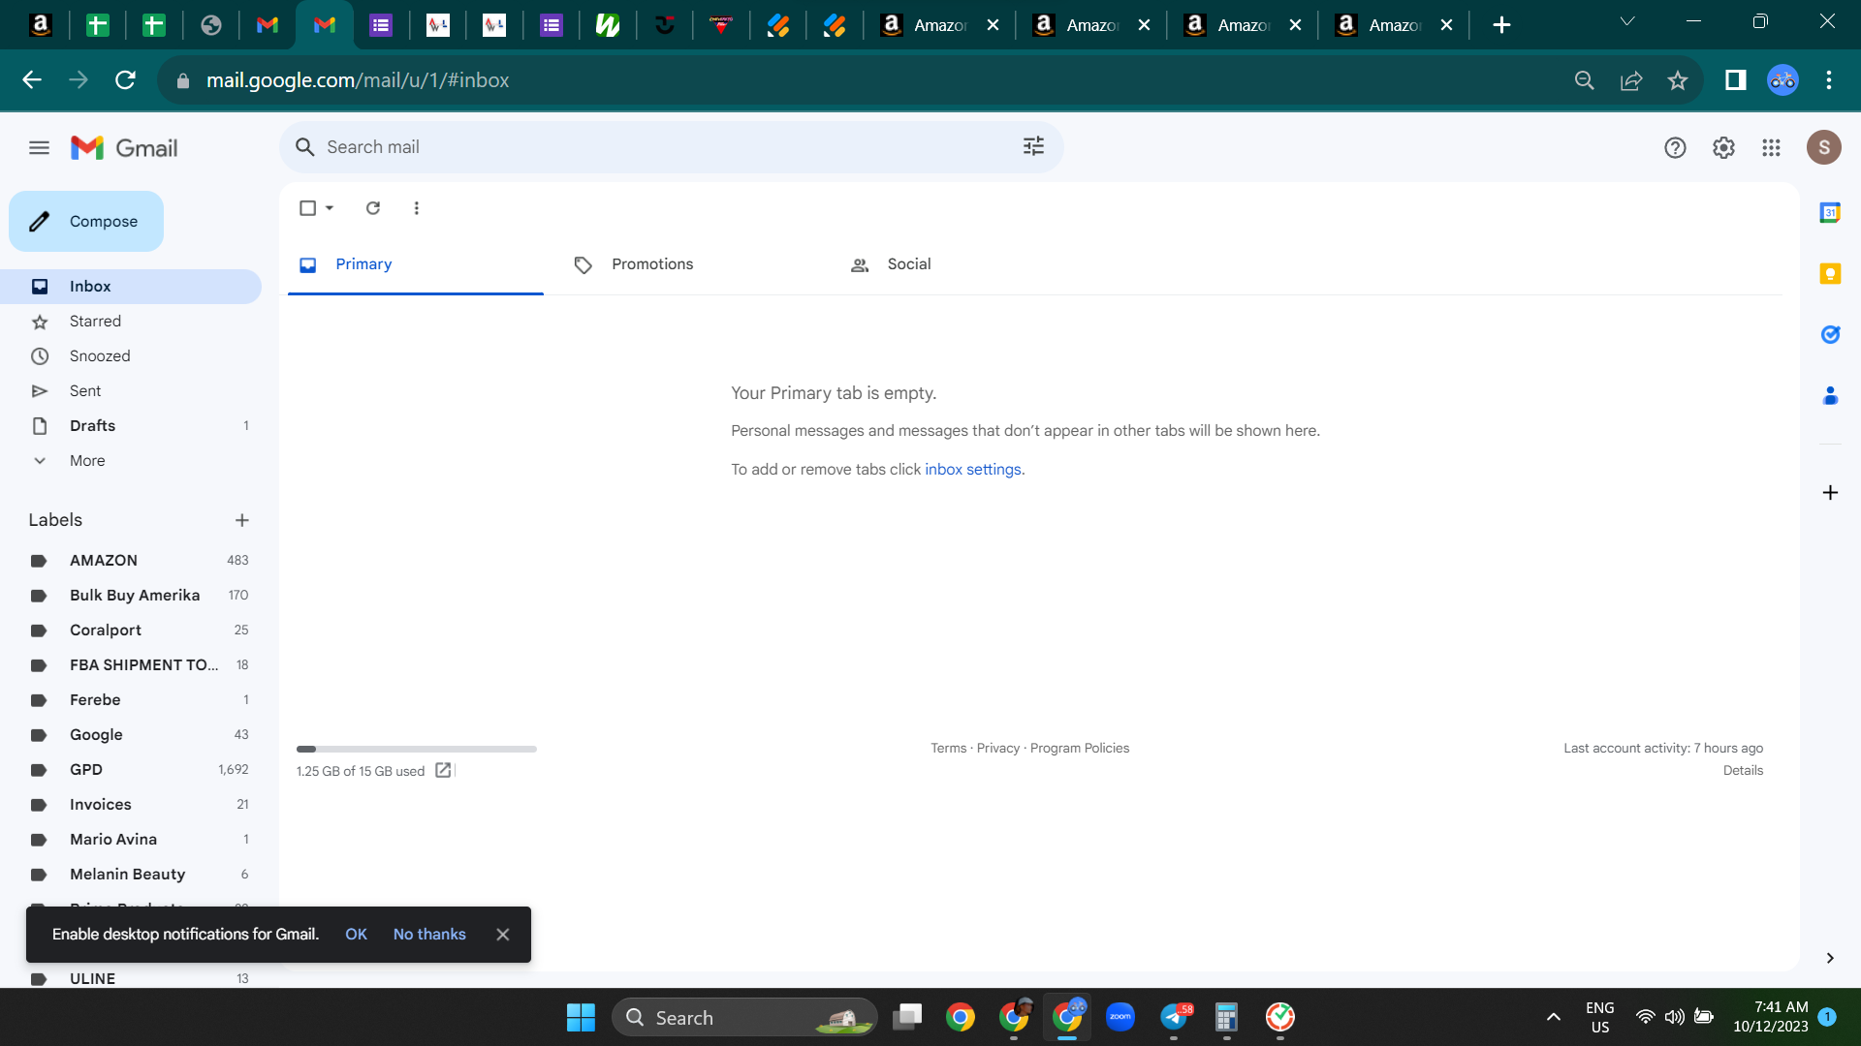Switch to Promotions tab
This screenshot has width=1861, height=1046.
[x=691, y=264]
